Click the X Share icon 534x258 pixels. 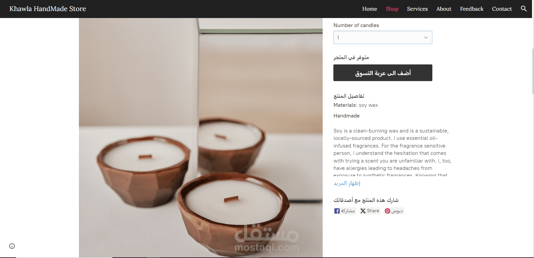pyautogui.click(x=363, y=211)
